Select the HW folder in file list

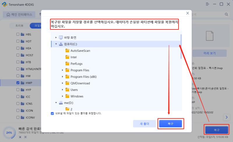point(21,76)
